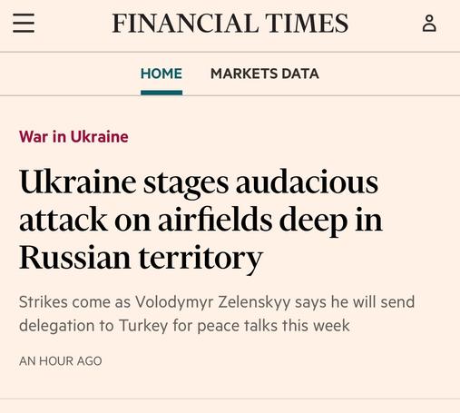Click "attack on airfields deep in" line

pyautogui.click(x=201, y=221)
